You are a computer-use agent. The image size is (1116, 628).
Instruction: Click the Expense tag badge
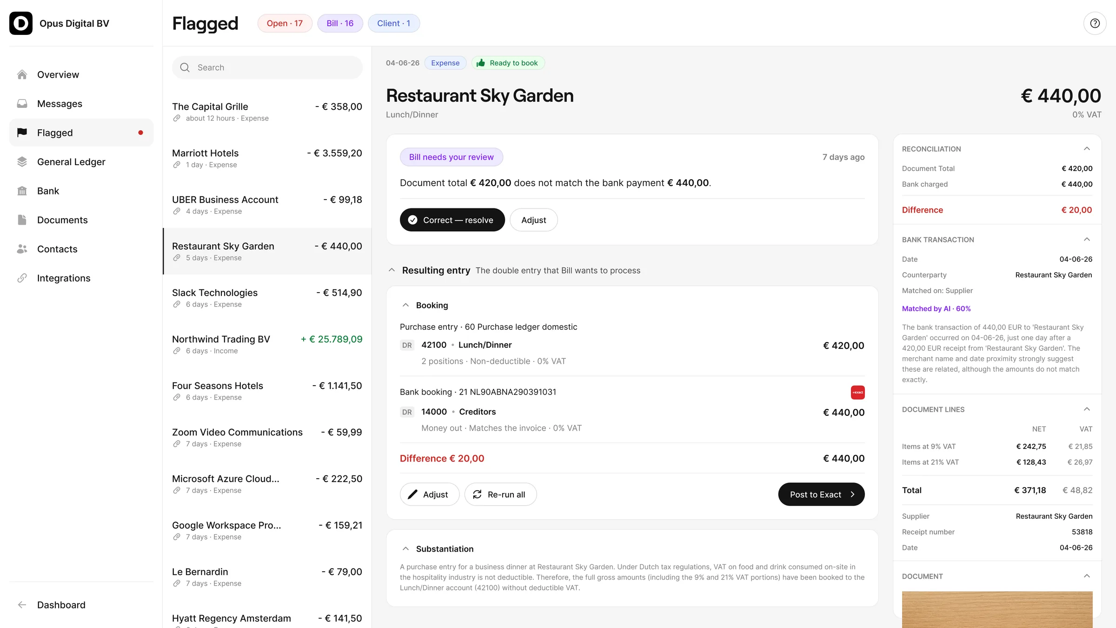click(445, 63)
